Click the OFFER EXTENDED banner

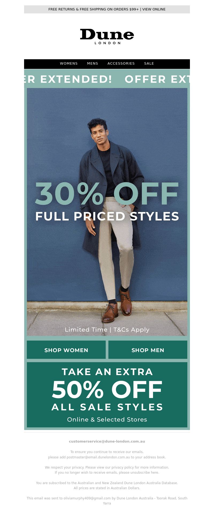[x=107, y=79]
